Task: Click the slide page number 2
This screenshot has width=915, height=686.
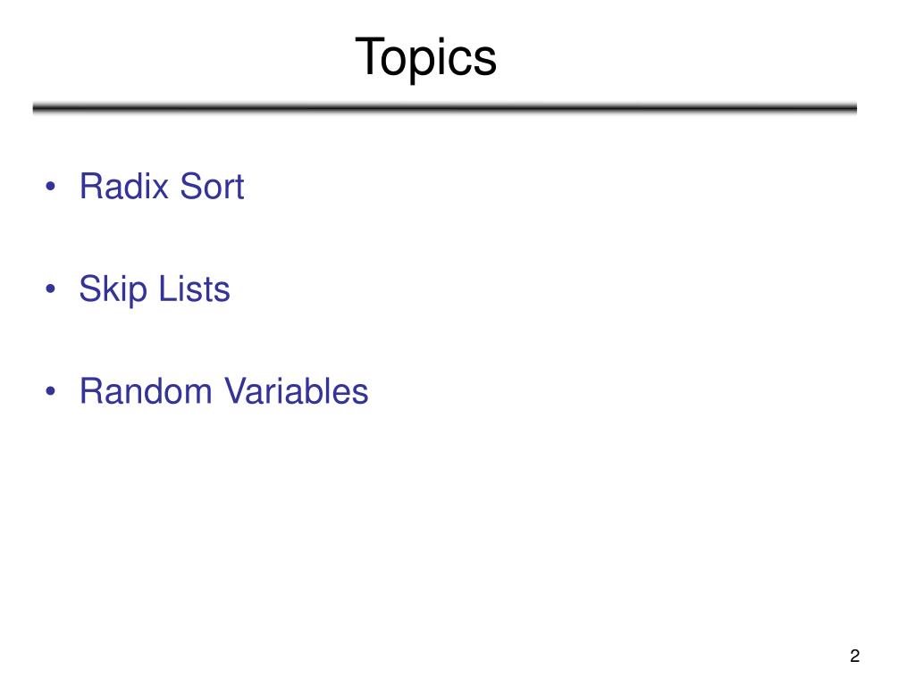Action: point(855,656)
